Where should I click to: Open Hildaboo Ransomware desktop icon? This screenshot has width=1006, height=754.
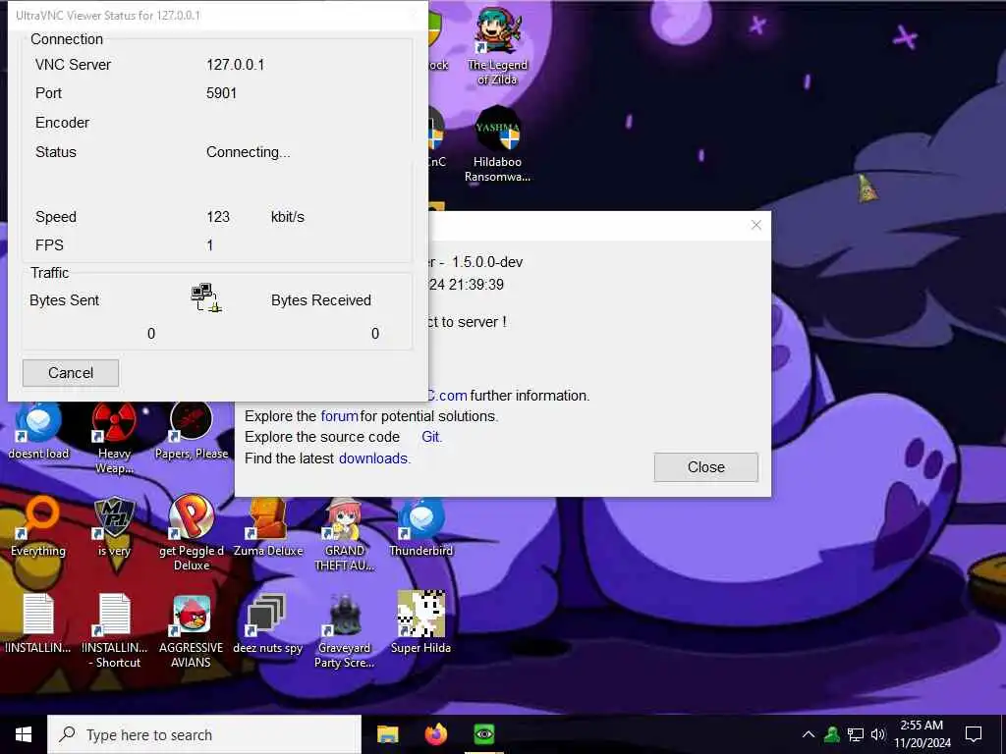pyautogui.click(x=497, y=145)
